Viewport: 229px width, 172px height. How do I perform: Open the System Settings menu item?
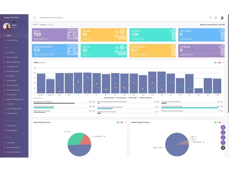tap(14, 40)
